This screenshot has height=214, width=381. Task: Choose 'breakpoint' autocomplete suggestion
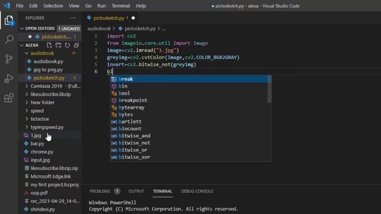coord(189,100)
